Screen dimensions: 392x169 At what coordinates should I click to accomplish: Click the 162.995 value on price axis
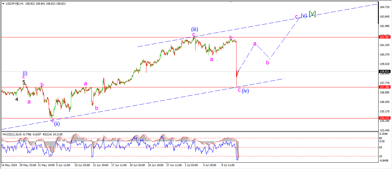(x=384, y=26)
